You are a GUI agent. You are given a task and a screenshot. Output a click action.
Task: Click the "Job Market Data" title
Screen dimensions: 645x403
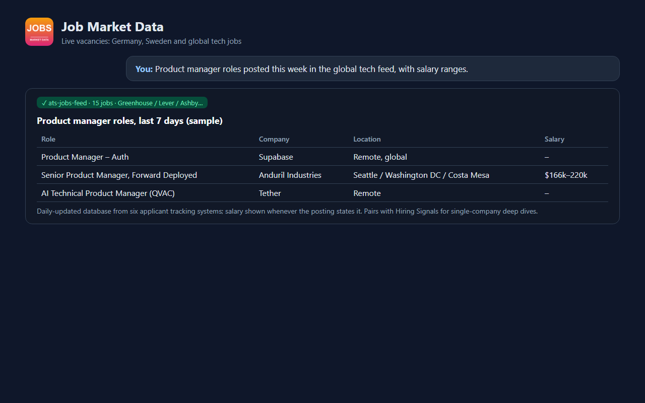pyautogui.click(x=112, y=27)
